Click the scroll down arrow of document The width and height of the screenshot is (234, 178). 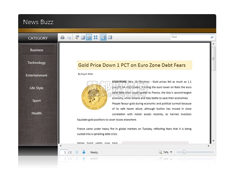[213, 141]
